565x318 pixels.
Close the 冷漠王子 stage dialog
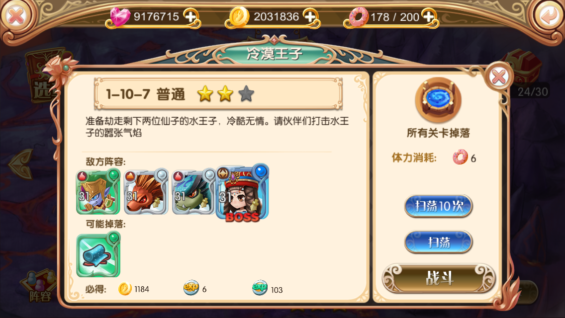[x=499, y=77]
